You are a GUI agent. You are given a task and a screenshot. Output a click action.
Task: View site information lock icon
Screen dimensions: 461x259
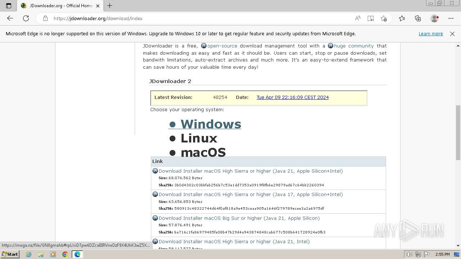45,18
